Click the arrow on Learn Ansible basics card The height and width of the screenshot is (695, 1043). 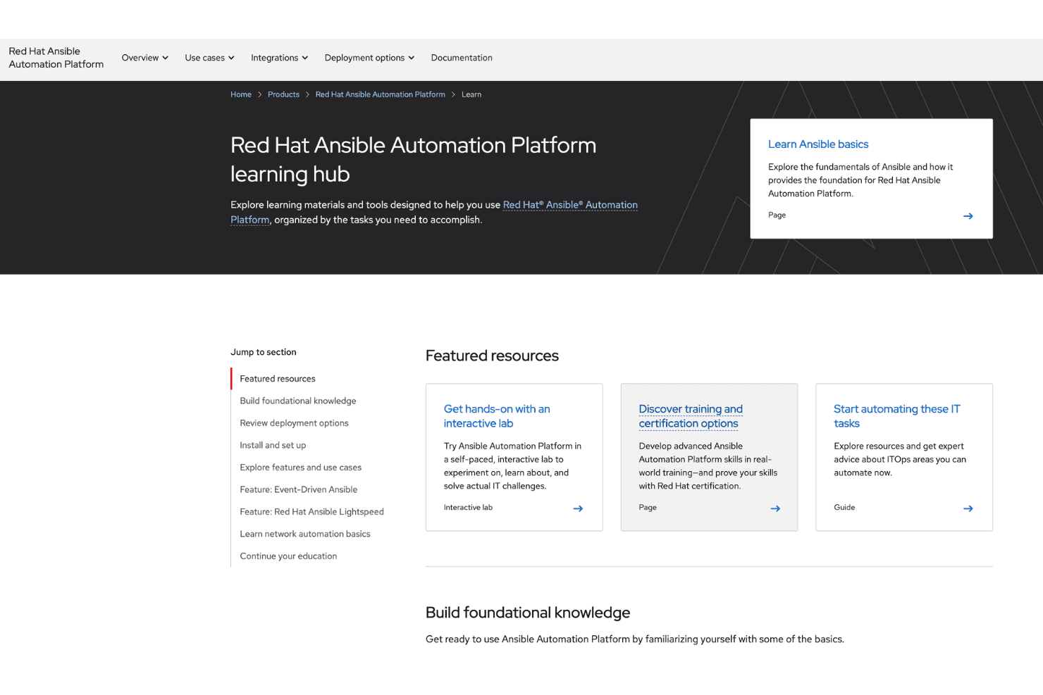968,216
